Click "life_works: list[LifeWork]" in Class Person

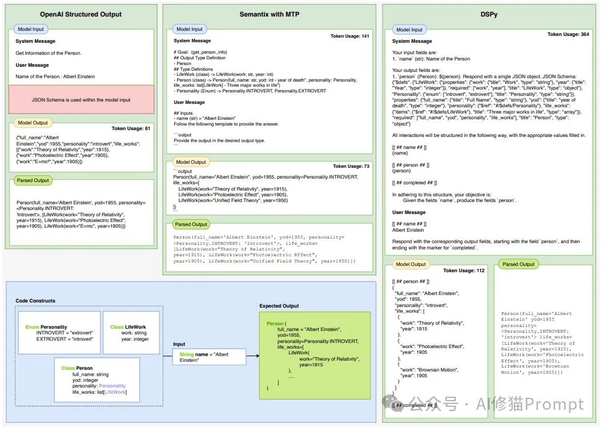99,392
